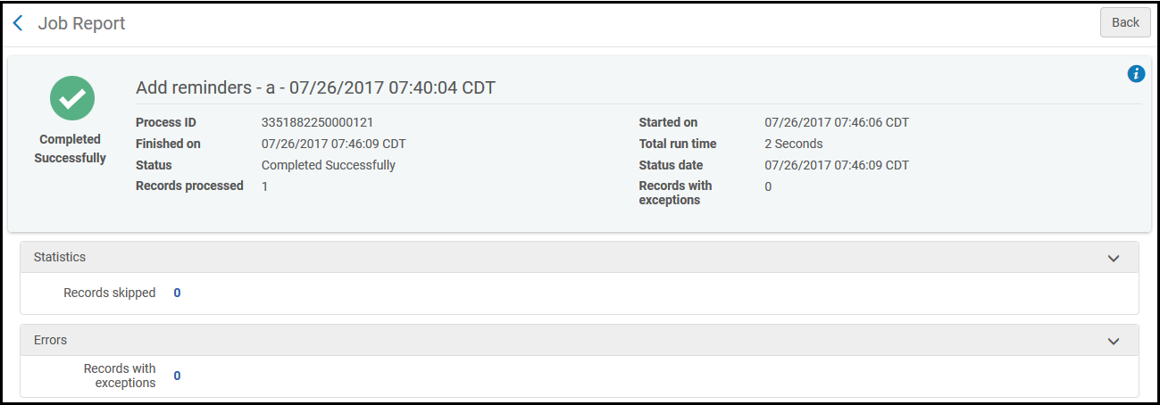This screenshot has width=1160, height=405.
Task: Click the Statistics section header
Action: pos(580,257)
